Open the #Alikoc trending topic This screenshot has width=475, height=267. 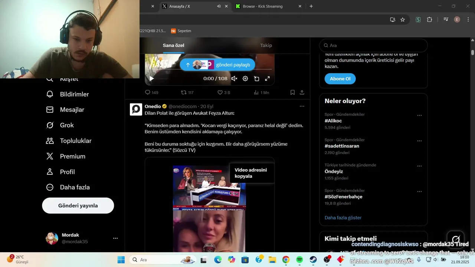tap(333, 121)
